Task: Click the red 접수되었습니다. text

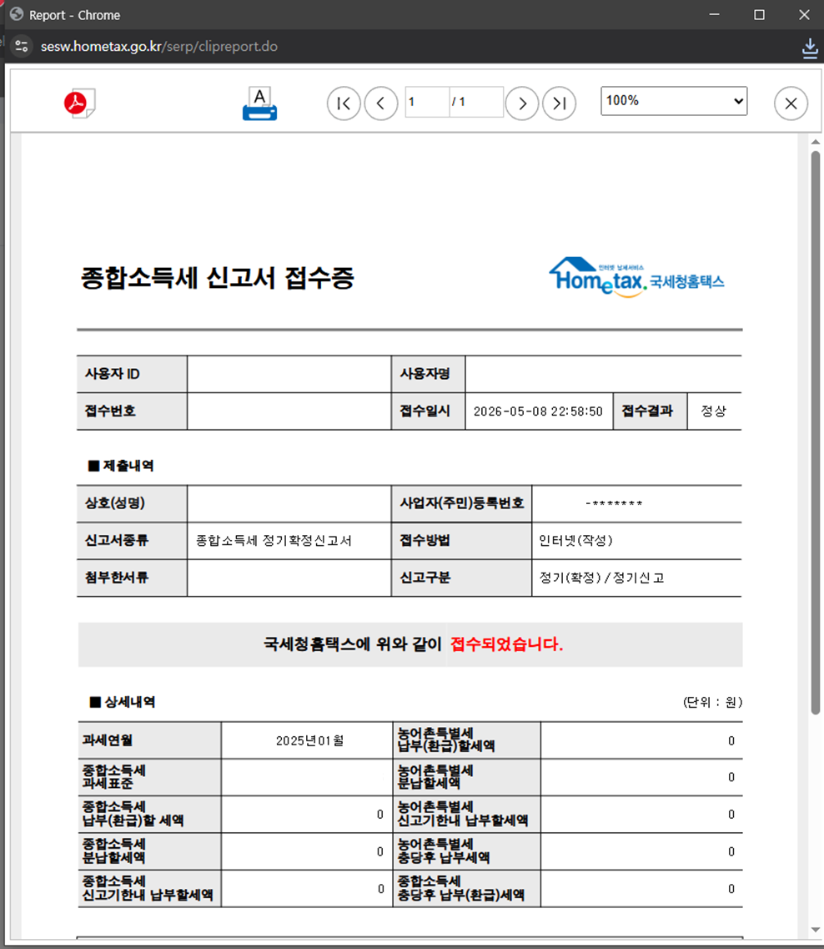Action: 506,644
